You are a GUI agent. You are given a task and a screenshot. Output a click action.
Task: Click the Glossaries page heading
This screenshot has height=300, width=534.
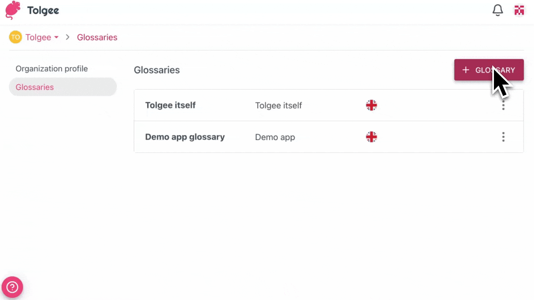(157, 70)
